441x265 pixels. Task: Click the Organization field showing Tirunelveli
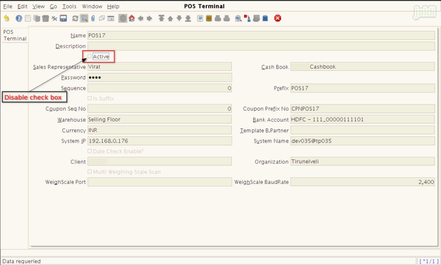tap(363, 161)
